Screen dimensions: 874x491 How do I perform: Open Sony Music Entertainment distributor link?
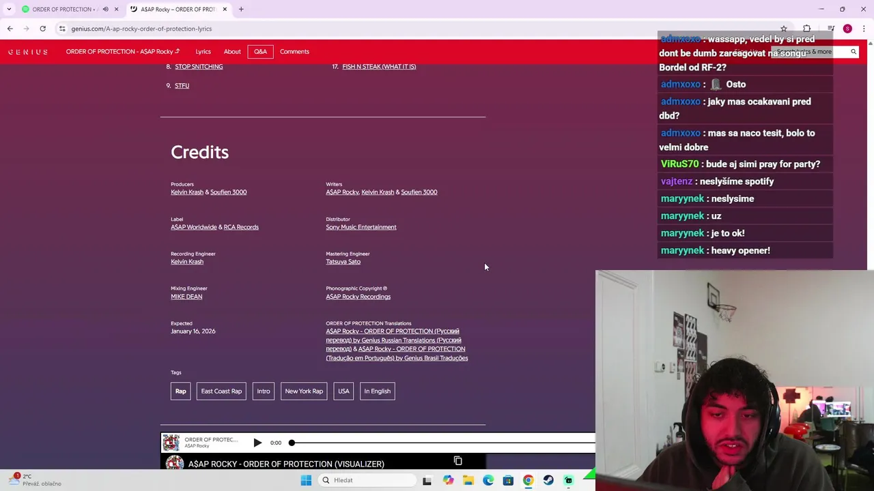coord(361,227)
